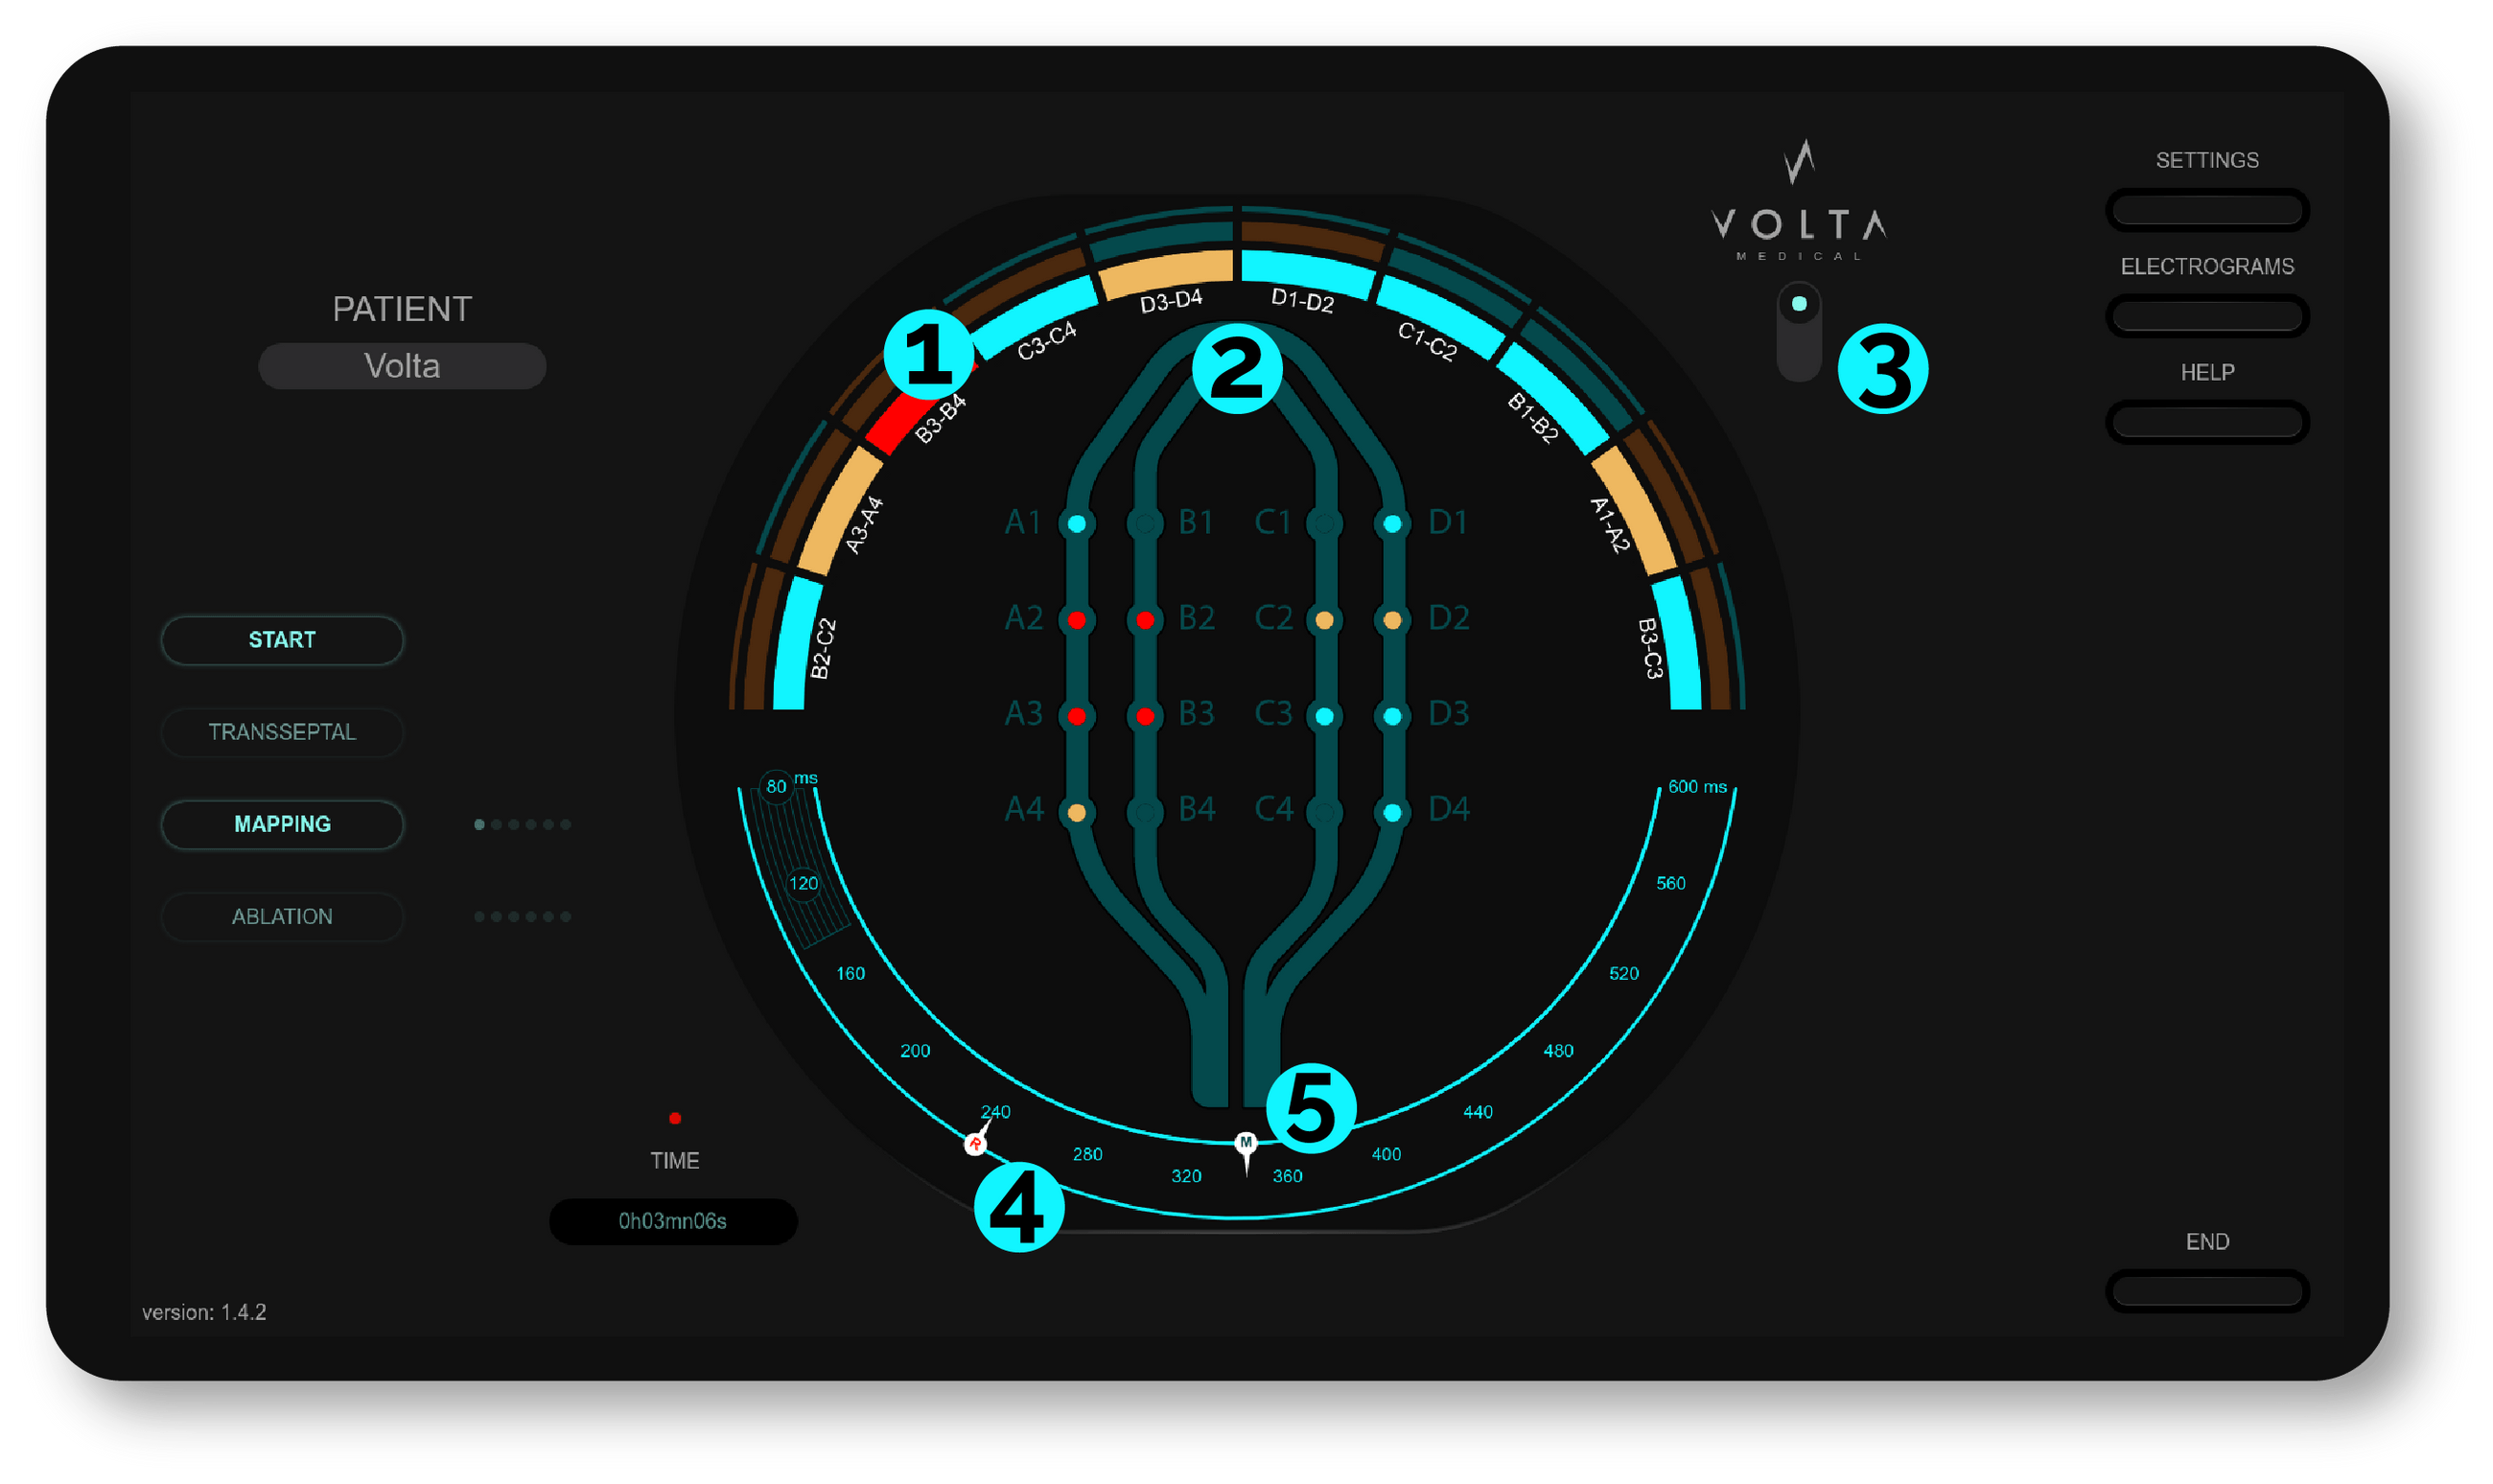Open the ABLATION step

click(x=282, y=916)
